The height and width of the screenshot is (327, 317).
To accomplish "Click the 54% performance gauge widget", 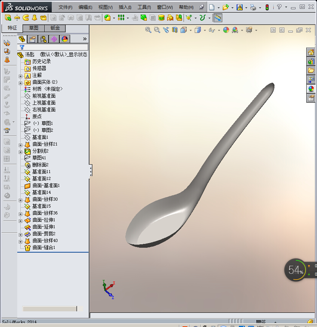I will click(296, 270).
